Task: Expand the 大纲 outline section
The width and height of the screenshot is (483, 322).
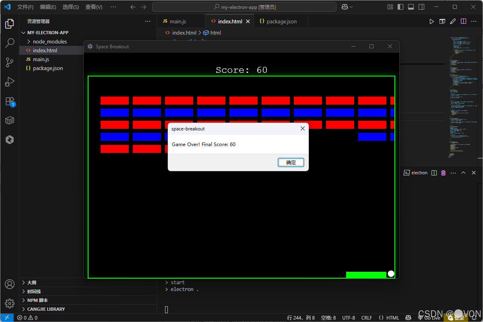Action: [88, 283]
